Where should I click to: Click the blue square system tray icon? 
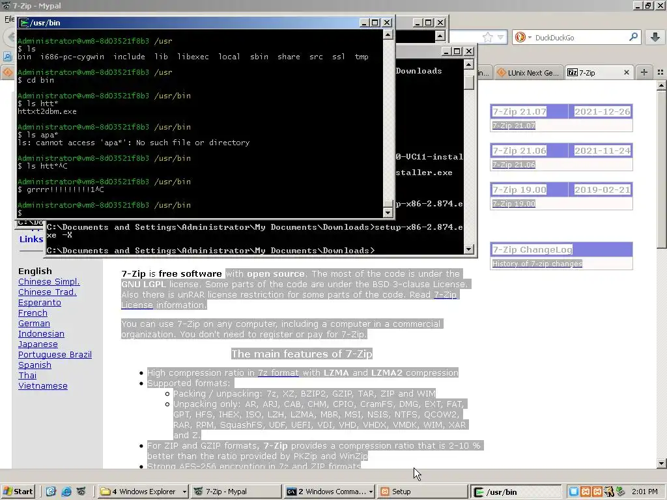click(573, 492)
